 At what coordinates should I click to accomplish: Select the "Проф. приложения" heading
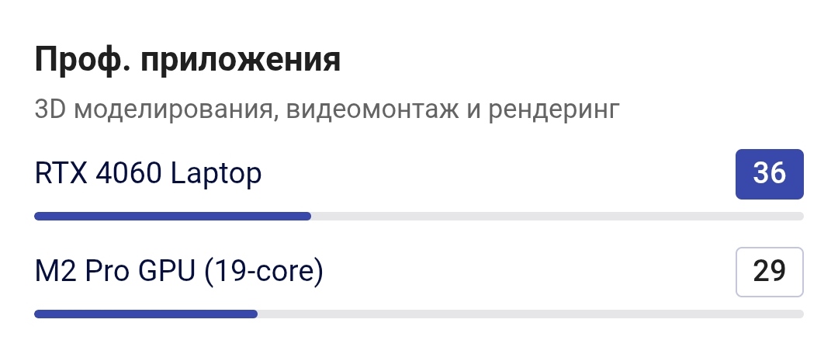click(x=188, y=60)
